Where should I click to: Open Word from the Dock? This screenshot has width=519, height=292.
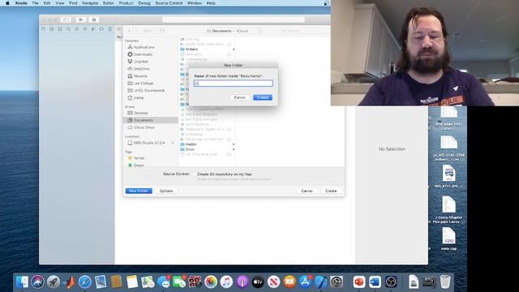pos(375,282)
